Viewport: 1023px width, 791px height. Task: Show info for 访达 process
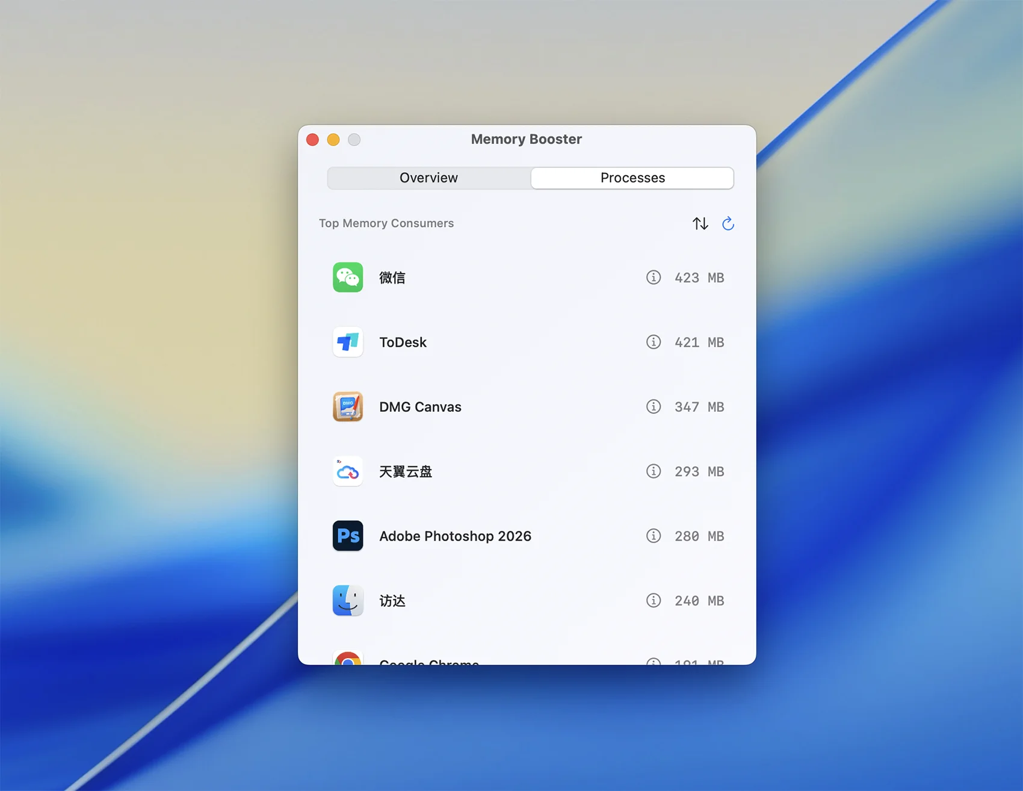(654, 601)
